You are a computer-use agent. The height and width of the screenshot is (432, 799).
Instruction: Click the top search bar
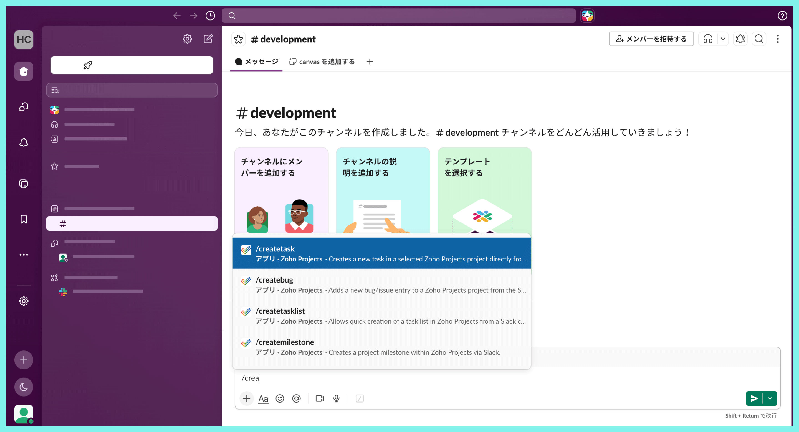pyautogui.click(x=399, y=16)
